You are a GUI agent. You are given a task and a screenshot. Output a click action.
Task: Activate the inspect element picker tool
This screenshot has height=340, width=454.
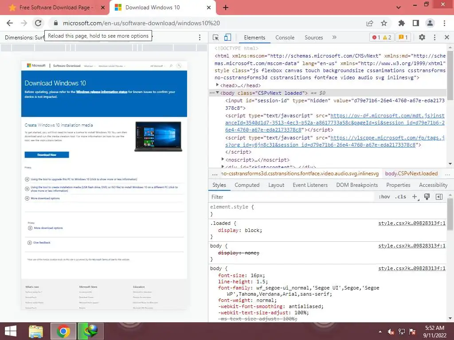[x=216, y=37]
